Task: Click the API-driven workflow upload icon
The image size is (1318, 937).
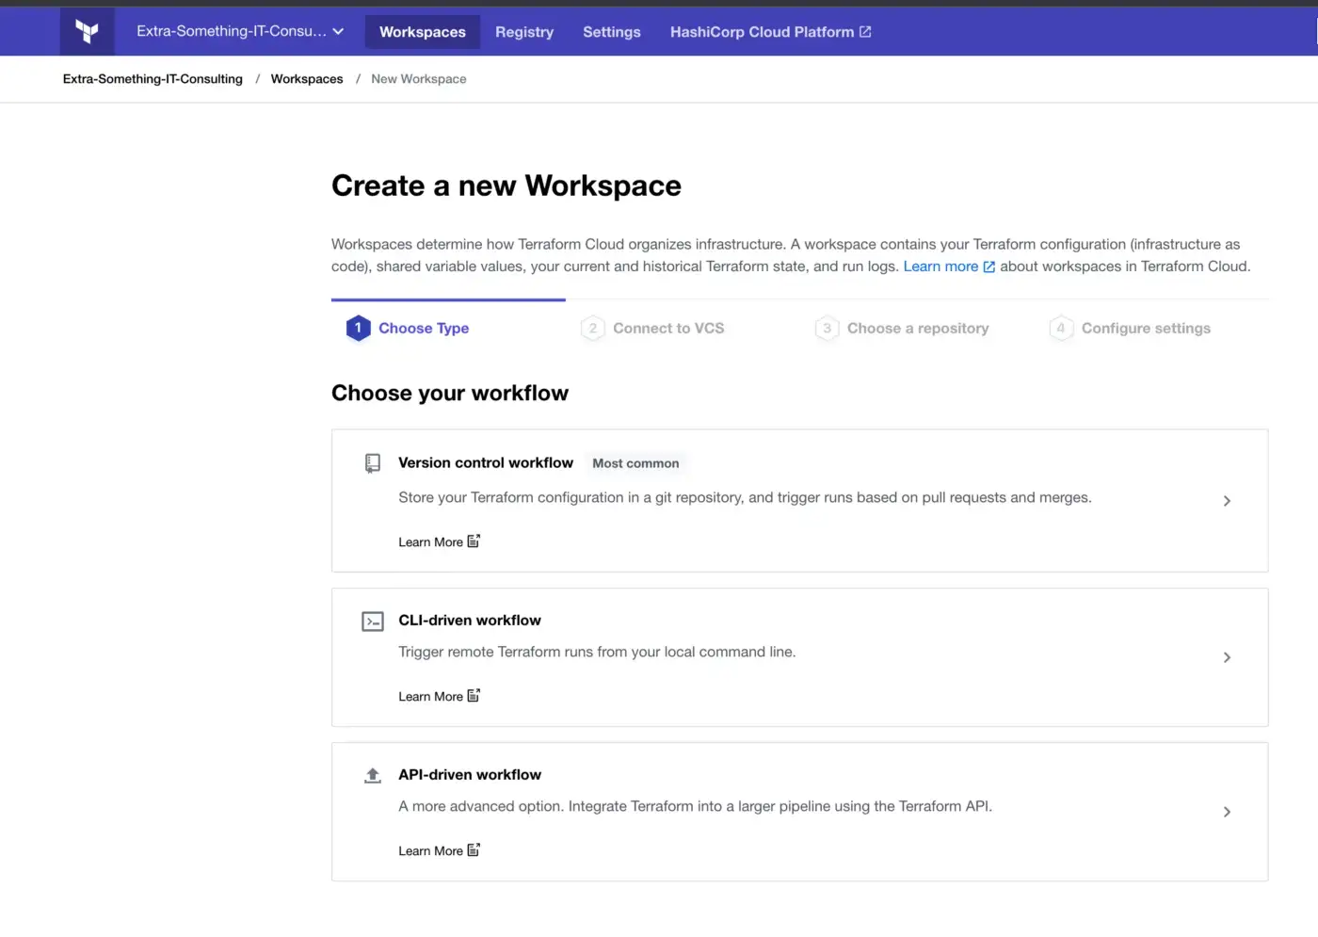Action: click(x=373, y=775)
